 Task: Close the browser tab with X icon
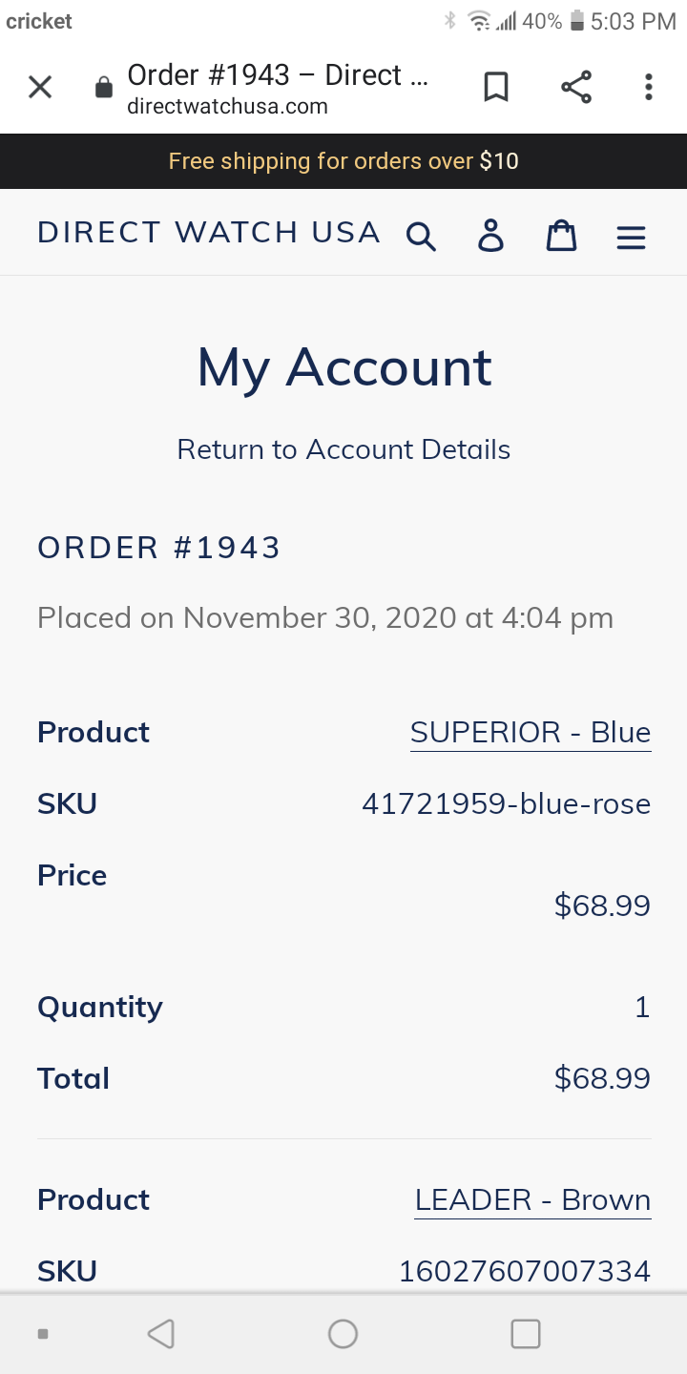39,88
